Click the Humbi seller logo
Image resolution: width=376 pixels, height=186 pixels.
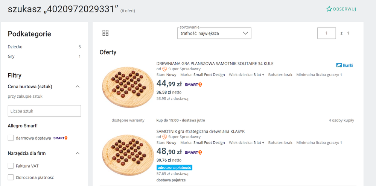pos(345,65)
